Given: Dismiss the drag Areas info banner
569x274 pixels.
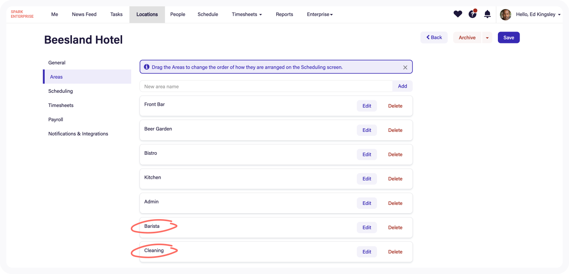Looking at the screenshot, I should (405, 68).
